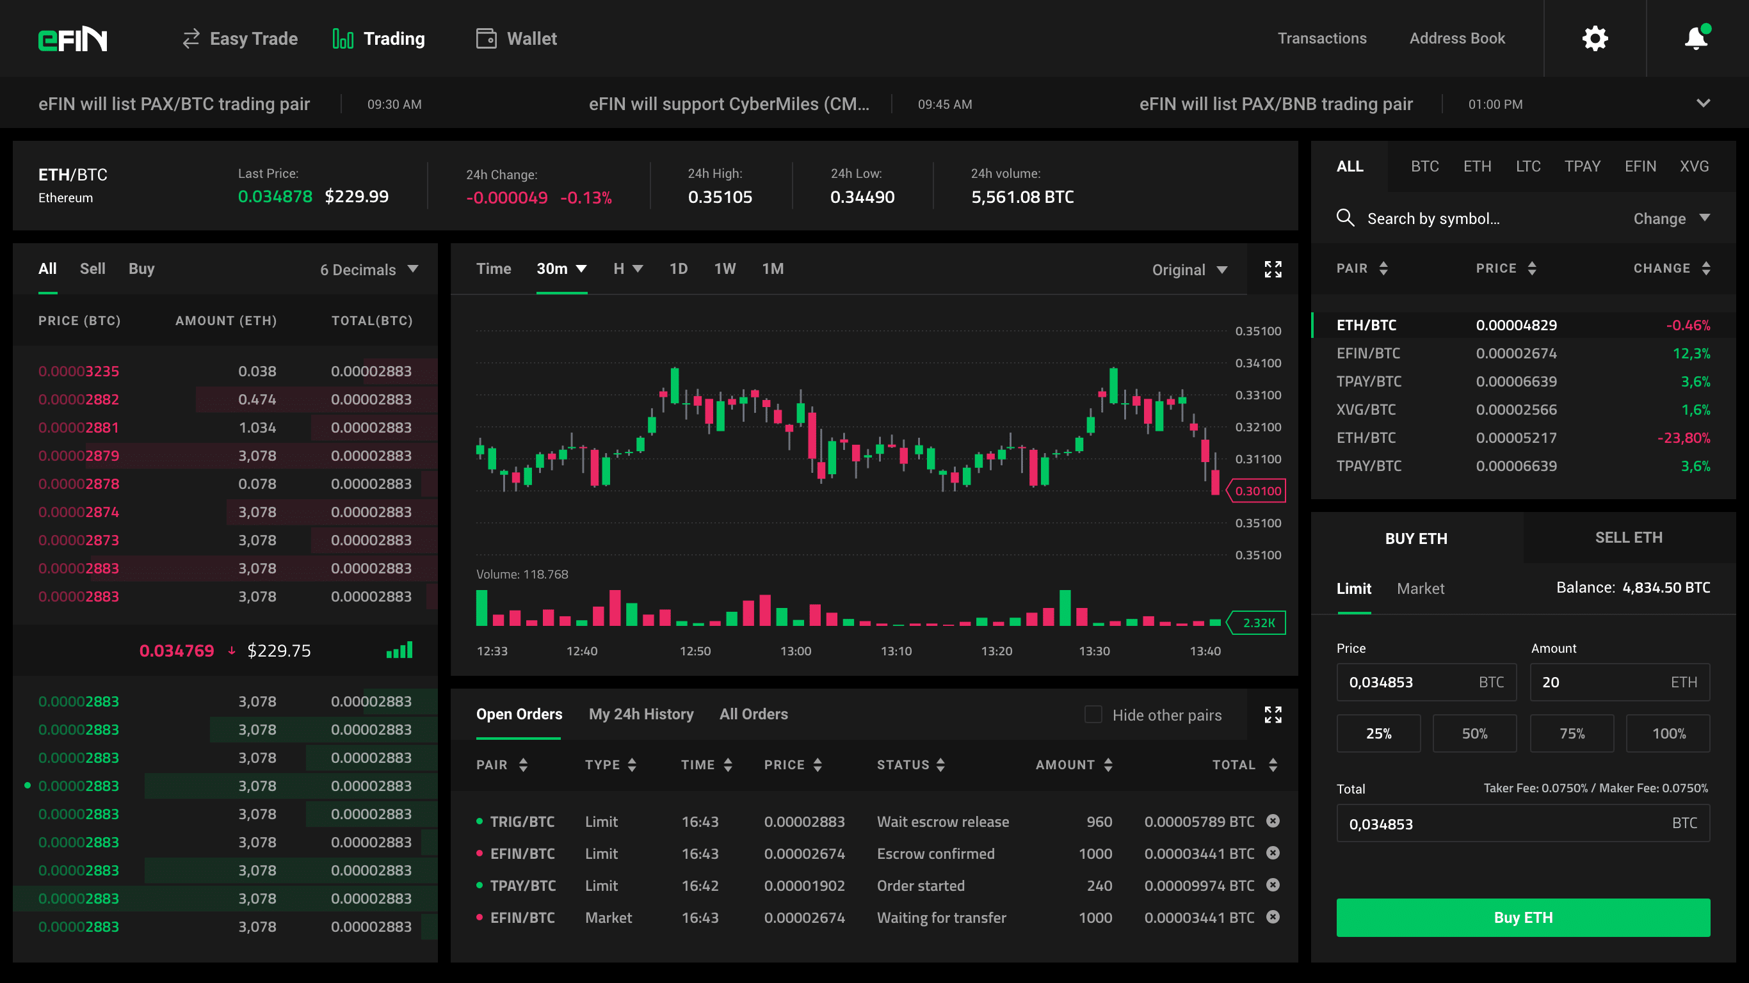Switch to the SELL ETH tab
This screenshot has width=1749, height=983.
(x=1628, y=538)
